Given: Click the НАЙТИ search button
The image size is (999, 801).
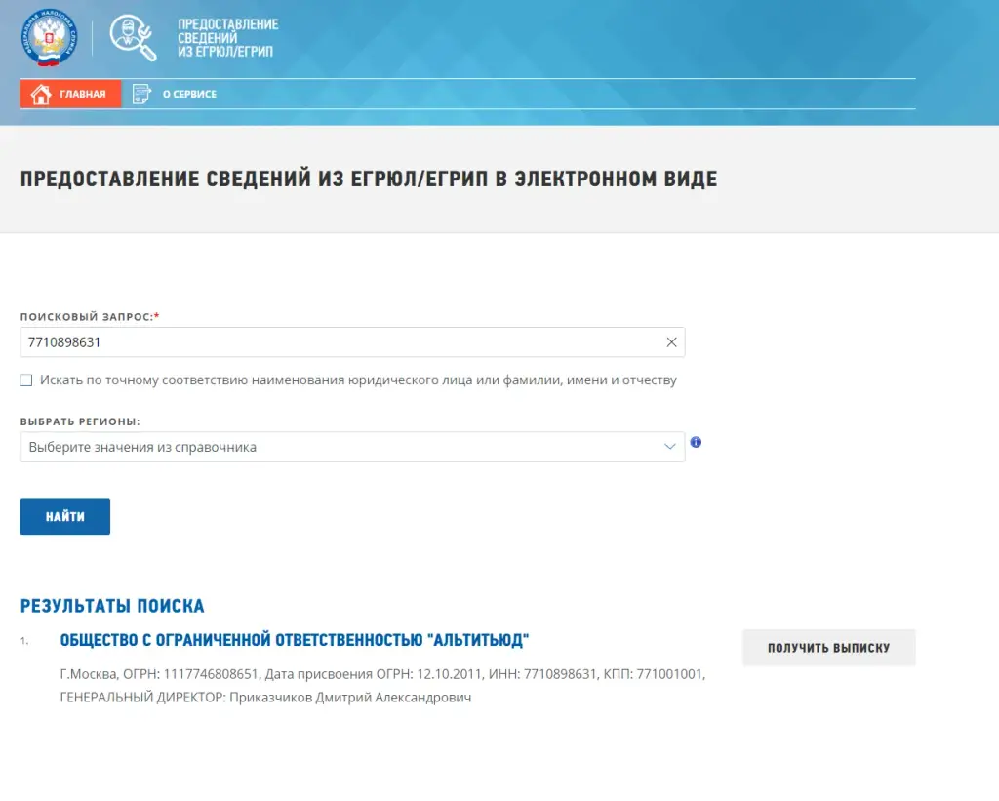Looking at the screenshot, I should [x=65, y=516].
